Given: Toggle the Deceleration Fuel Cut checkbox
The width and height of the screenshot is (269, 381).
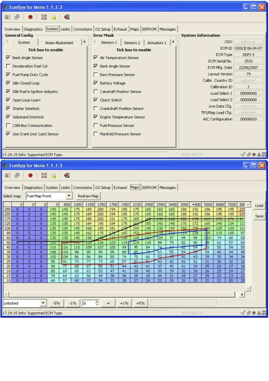Looking at the screenshot, I should click(8, 66).
